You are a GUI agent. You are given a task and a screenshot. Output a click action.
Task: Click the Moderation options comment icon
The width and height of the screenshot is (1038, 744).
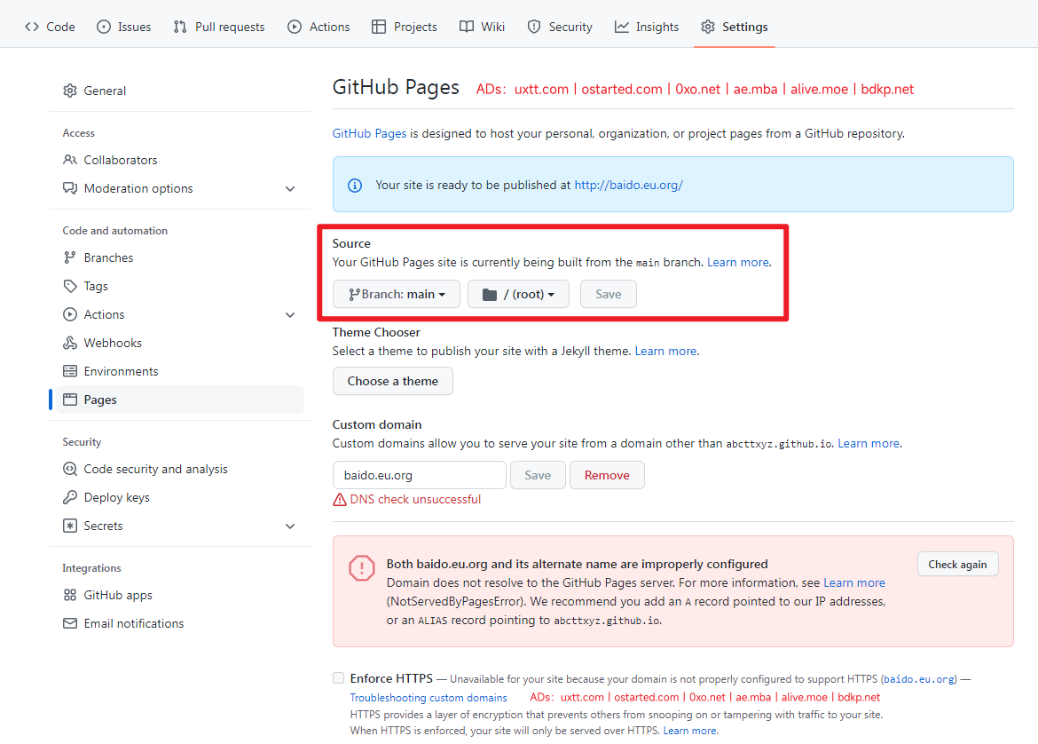[x=69, y=188]
